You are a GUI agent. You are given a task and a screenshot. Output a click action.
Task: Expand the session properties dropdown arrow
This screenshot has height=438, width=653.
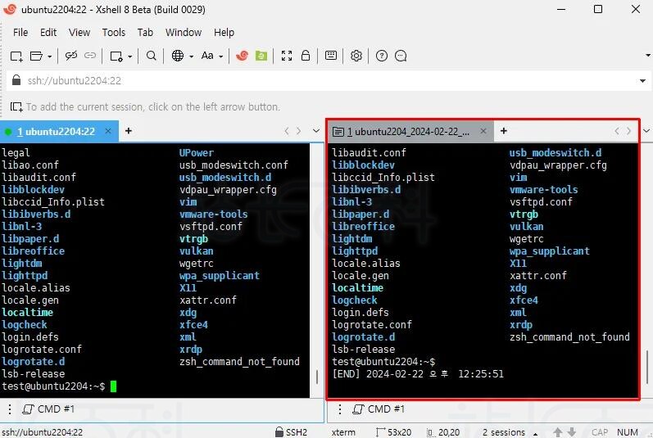pos(130,56)
